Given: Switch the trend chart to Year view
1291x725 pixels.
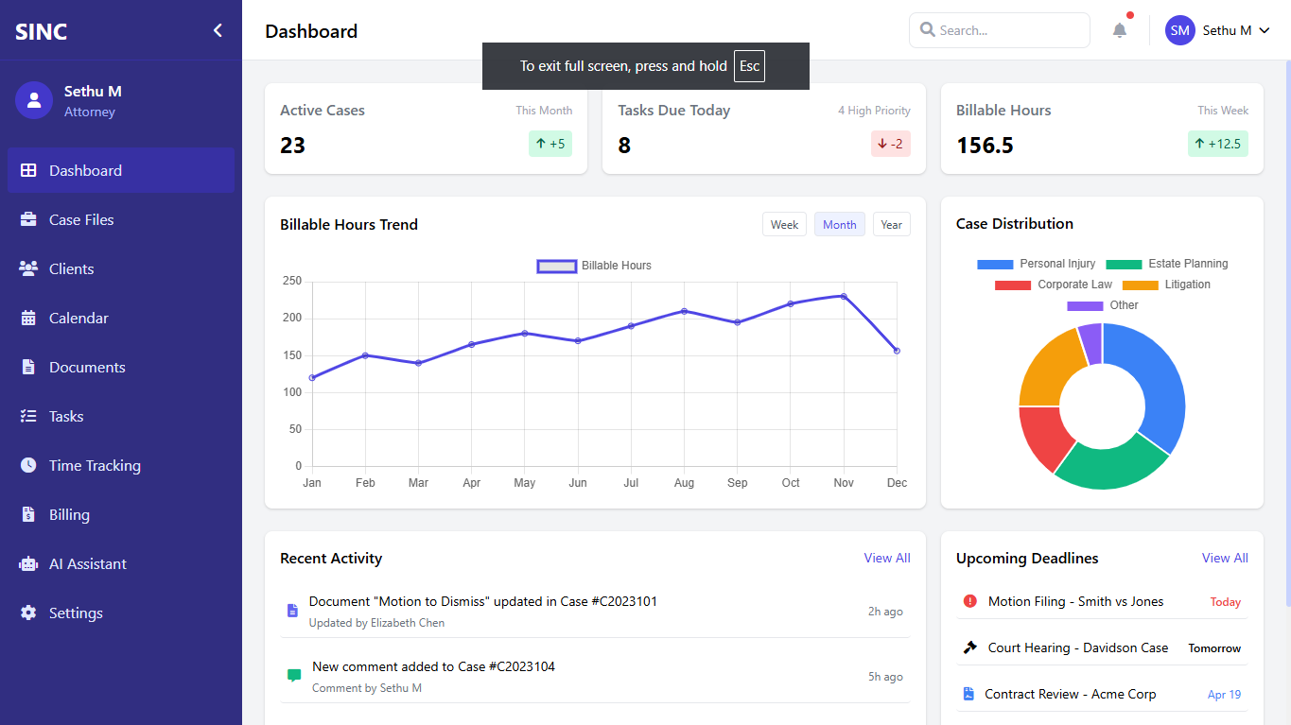Looking at the screenshot, I should coord(891,224).
